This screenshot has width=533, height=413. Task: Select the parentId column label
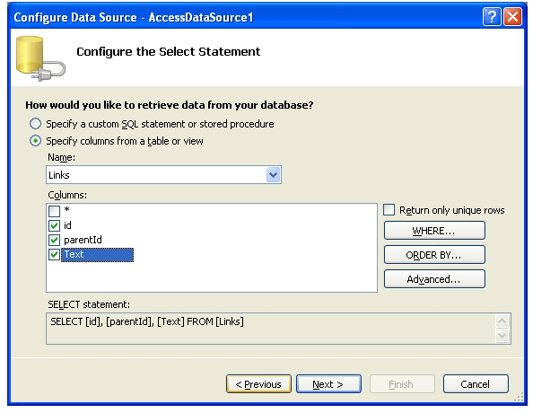click(x=83, y=241)
